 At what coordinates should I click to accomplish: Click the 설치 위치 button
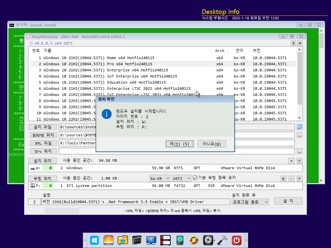[x=43, y=161]
